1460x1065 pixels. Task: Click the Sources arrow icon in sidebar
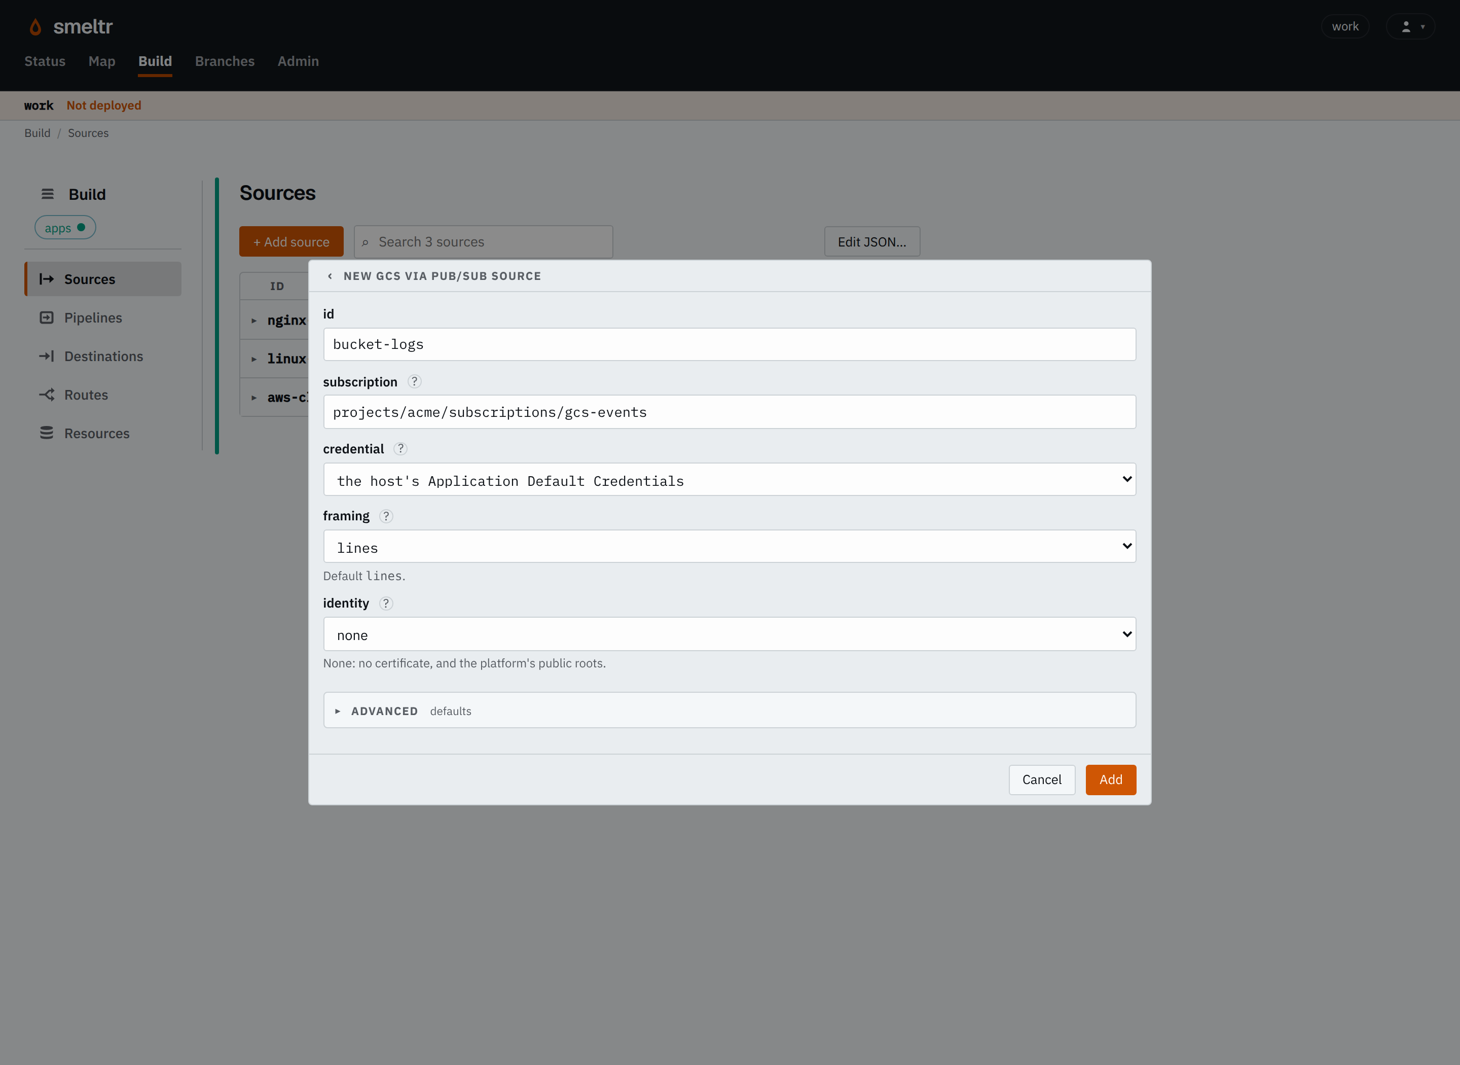click(x=47, y=279)
